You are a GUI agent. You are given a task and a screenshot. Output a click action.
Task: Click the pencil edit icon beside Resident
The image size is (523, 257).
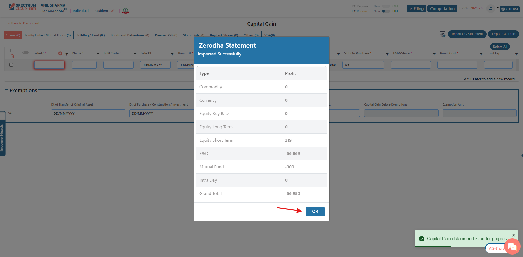(x=113, y=11)
